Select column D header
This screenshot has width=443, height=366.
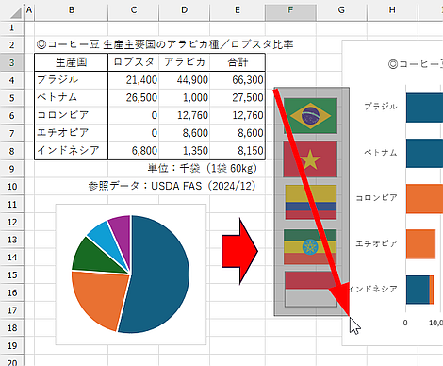[185, 10]
